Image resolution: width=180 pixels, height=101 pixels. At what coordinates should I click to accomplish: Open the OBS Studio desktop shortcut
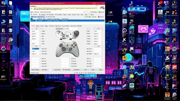(x=132, y=31)
